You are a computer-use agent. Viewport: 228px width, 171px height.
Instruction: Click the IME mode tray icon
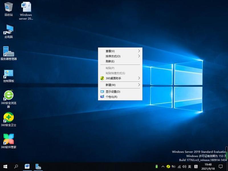(196, 166)
